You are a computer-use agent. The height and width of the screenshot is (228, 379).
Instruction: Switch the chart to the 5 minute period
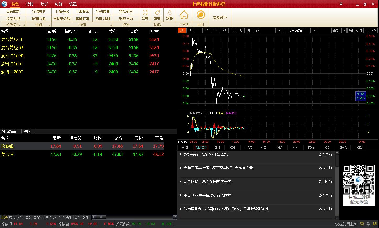pos(199,30)
